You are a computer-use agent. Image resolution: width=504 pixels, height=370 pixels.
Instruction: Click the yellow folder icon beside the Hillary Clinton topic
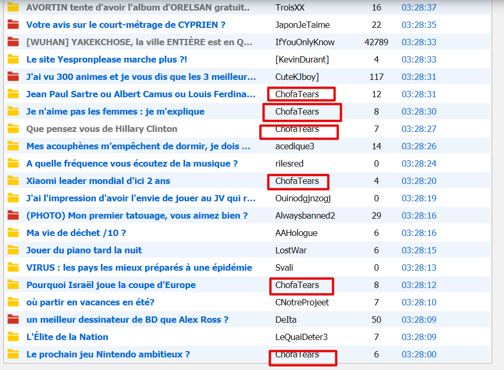tap(13, 129)
